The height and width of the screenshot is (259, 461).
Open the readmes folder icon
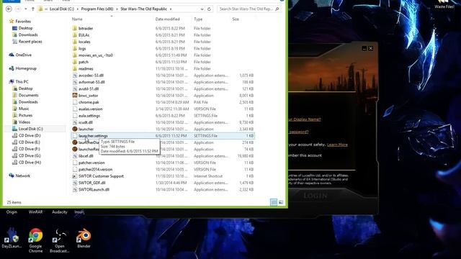pos(75,69)
